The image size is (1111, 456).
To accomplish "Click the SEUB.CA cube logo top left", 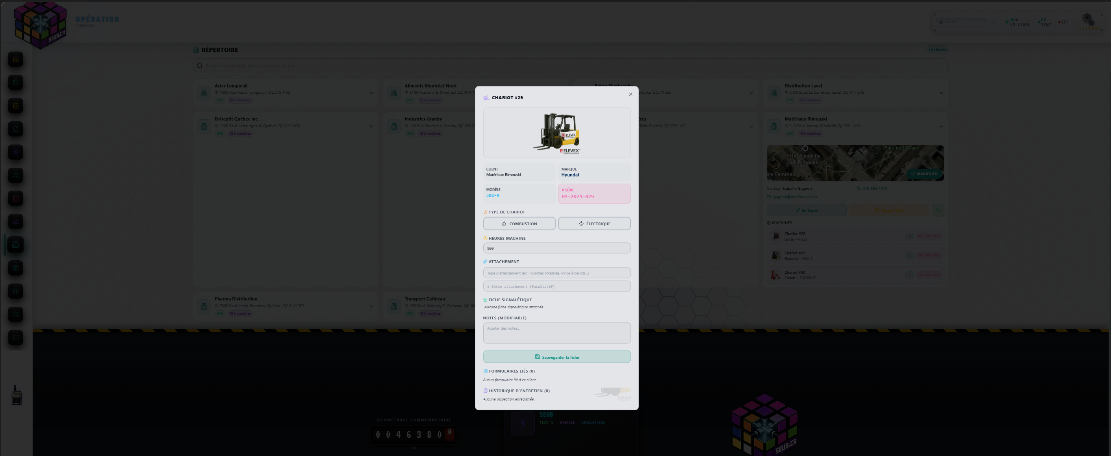I will point(40,25).
